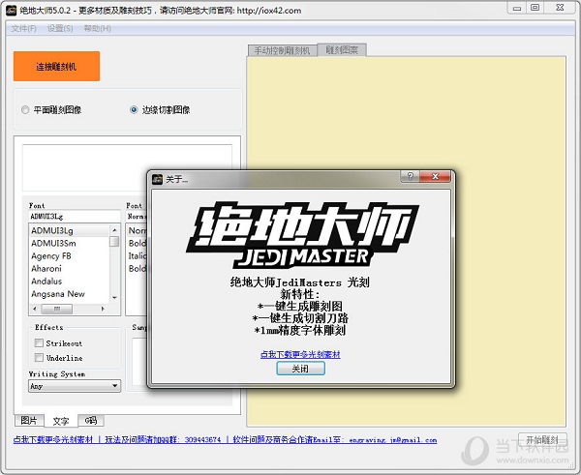Close the 关于 dialog with X

436,176
